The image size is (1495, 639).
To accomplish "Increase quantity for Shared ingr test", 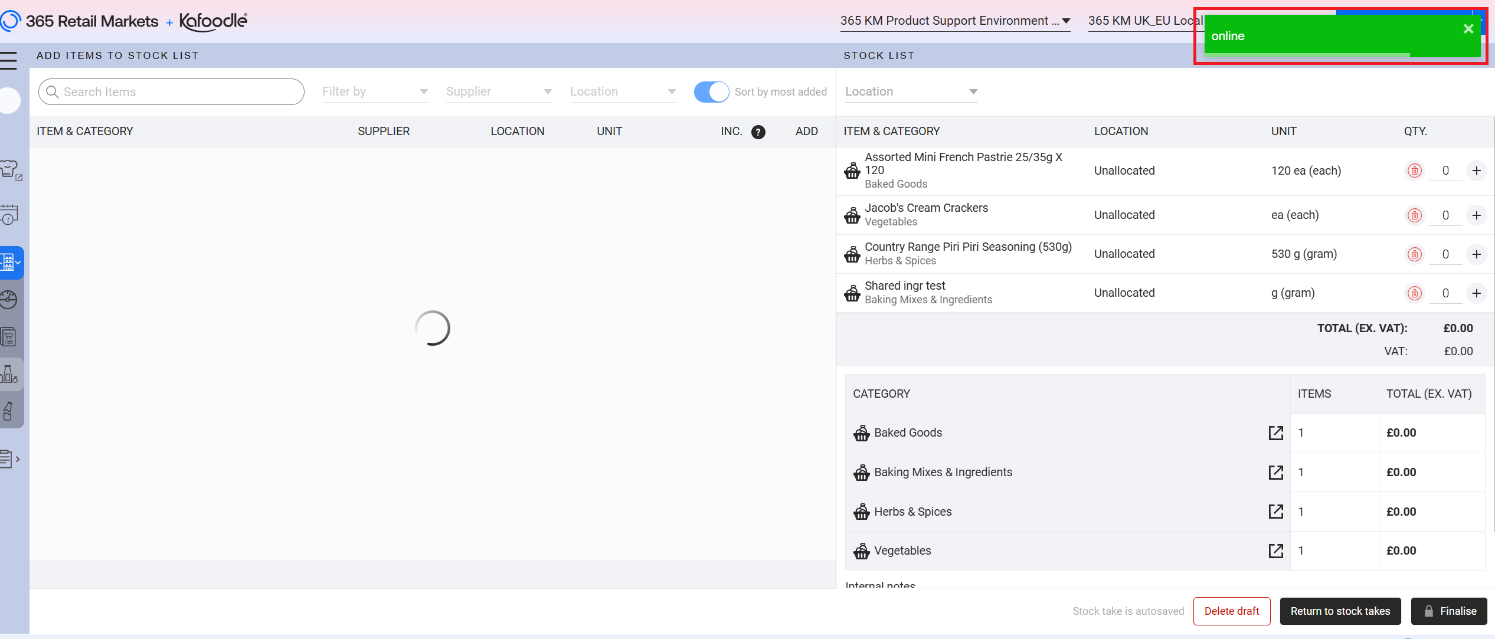I will pyautogui.click(x=1476, y=293).
